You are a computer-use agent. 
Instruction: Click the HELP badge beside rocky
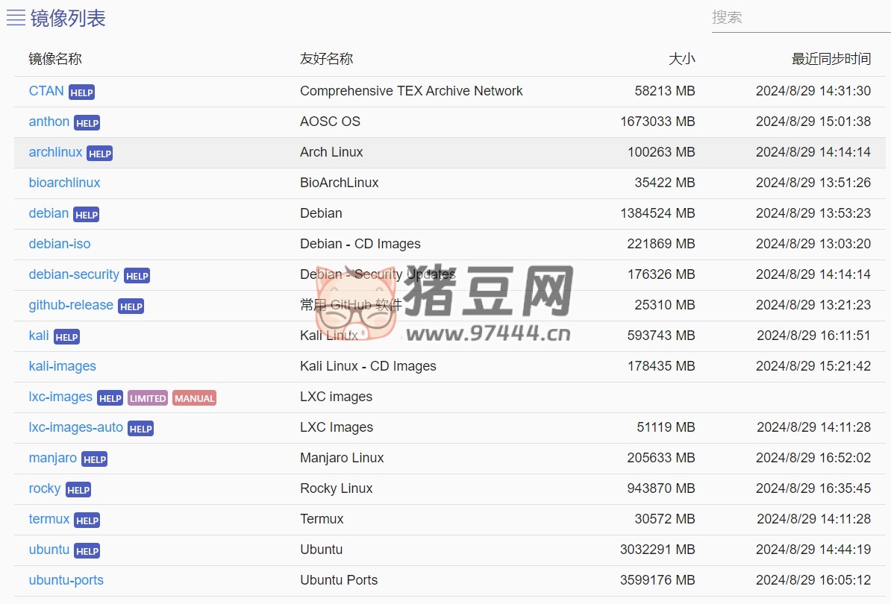(x=78, y=491)
